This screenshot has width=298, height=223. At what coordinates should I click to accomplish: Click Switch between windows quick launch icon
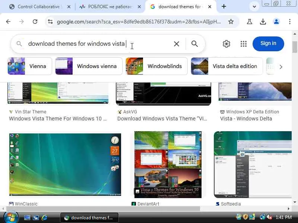tap(35, 217)
